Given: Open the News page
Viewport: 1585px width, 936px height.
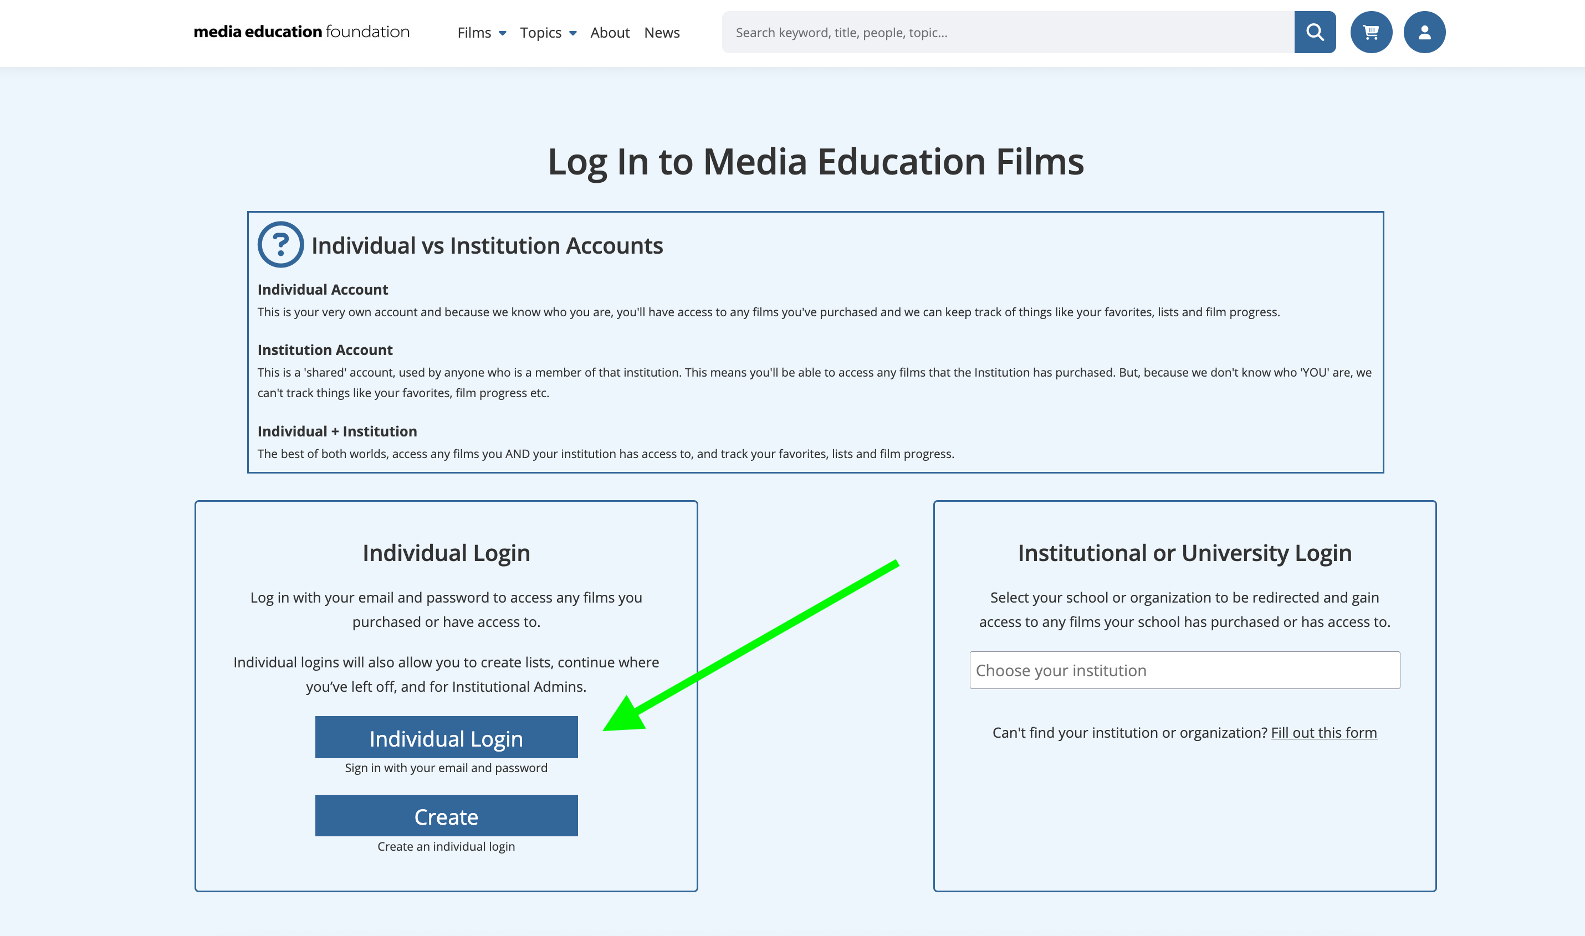Looking at the screenshot, I should (661, 33).
